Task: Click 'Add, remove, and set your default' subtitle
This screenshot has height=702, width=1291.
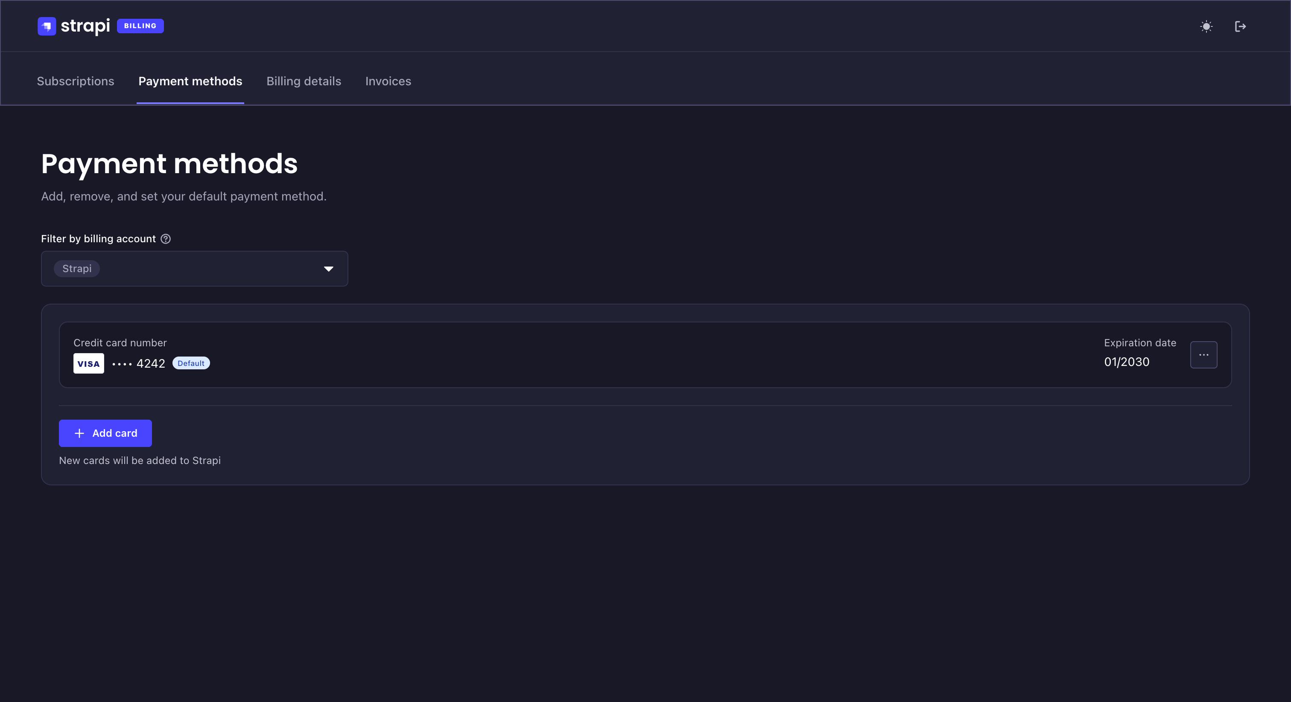Action: coord(184,196)
